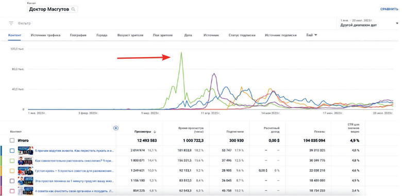Screen dimensions: 402x196
Task: Tick checkbox for Густая кровь video
Action: click(x=12, y=171)
